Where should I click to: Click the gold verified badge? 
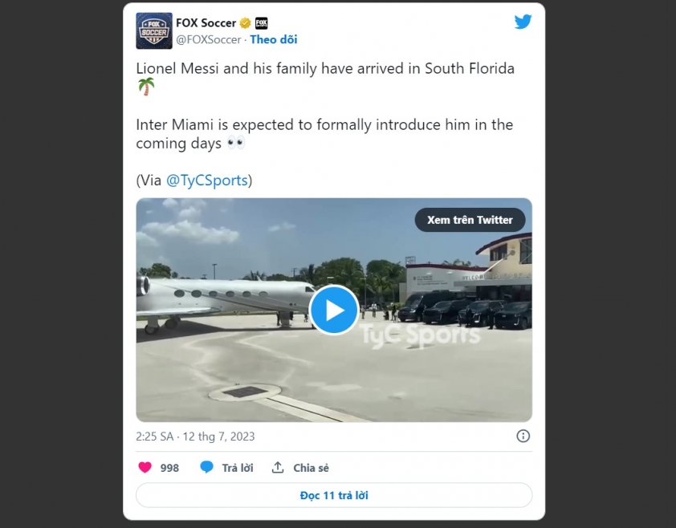click(x=246, y=22)
